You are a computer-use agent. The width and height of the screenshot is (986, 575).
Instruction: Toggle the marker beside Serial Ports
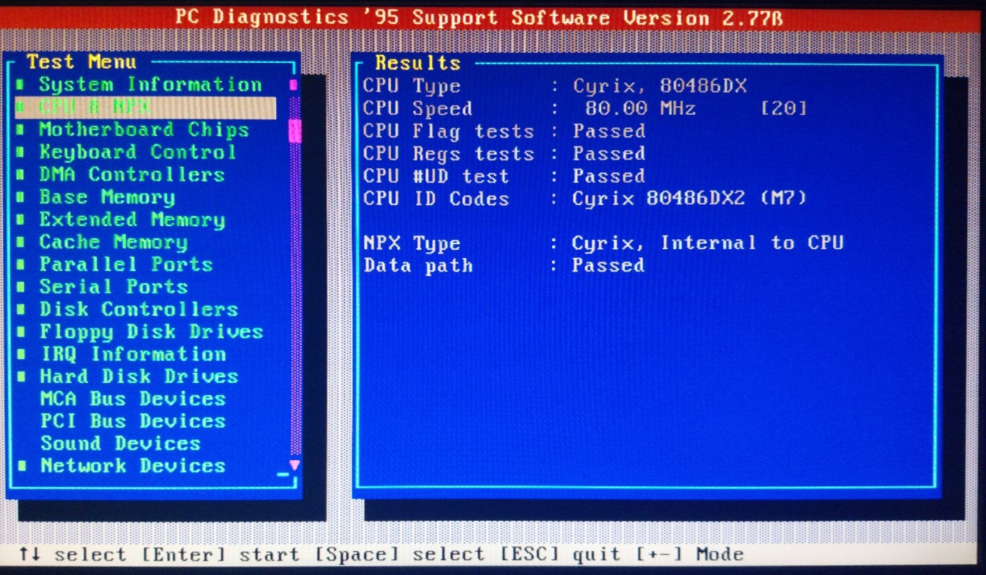tap(22, 287)
